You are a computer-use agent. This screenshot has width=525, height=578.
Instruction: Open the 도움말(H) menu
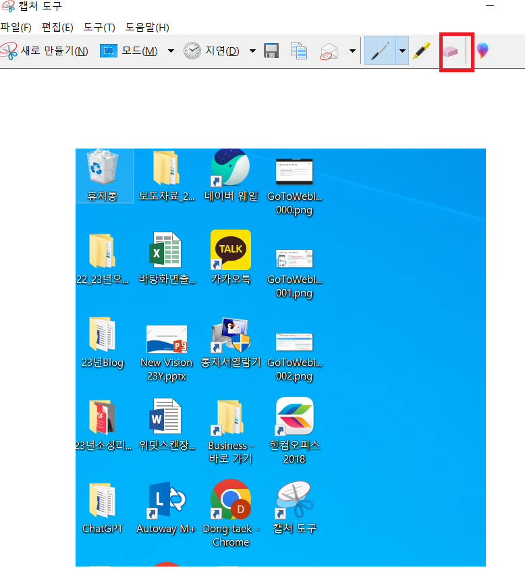point(147,27)
